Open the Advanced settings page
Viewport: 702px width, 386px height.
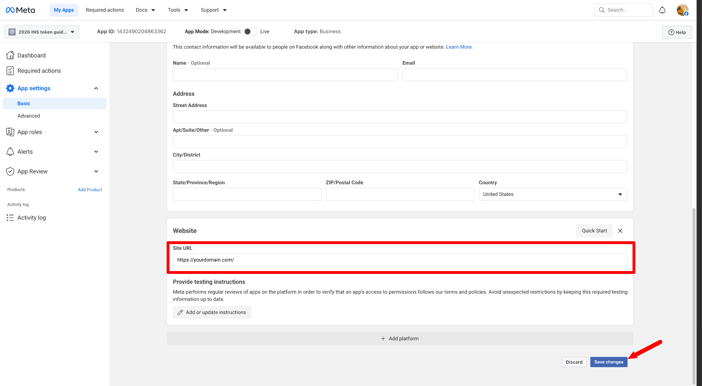pyautogui.click(x=29, y=116)
